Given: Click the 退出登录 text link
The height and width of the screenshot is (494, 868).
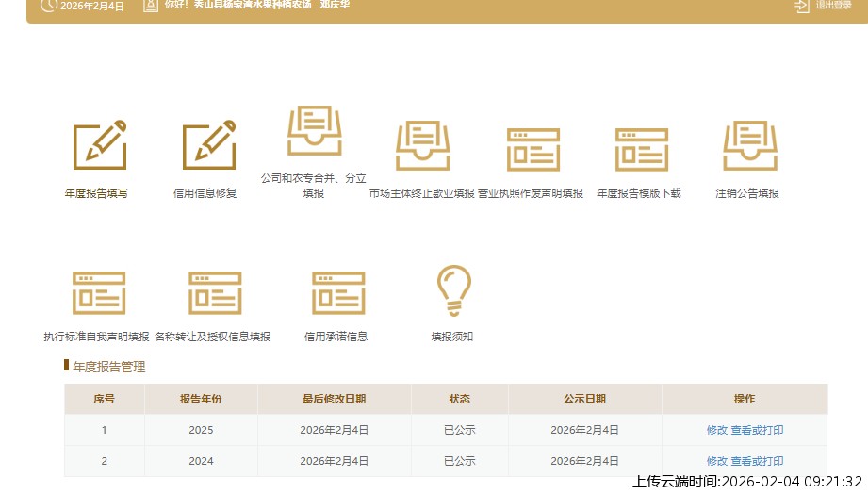Looking at the screenshot, I should click(833, 6).
